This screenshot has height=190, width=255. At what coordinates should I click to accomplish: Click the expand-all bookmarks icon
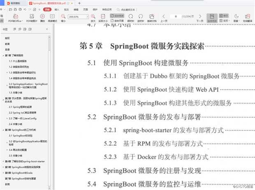[25, 29]
